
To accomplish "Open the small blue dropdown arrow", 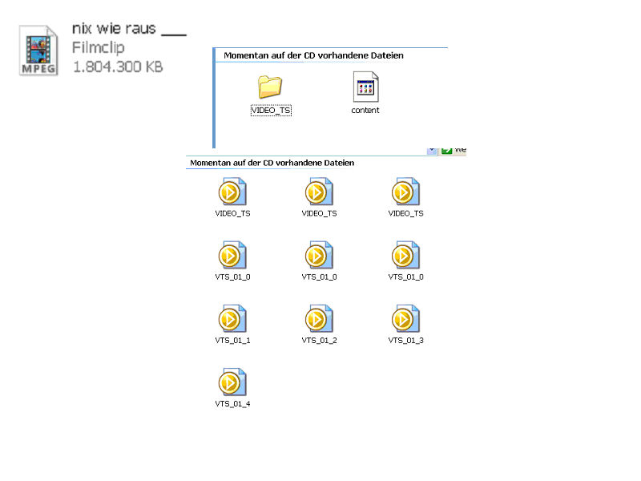I will [432, 150].
